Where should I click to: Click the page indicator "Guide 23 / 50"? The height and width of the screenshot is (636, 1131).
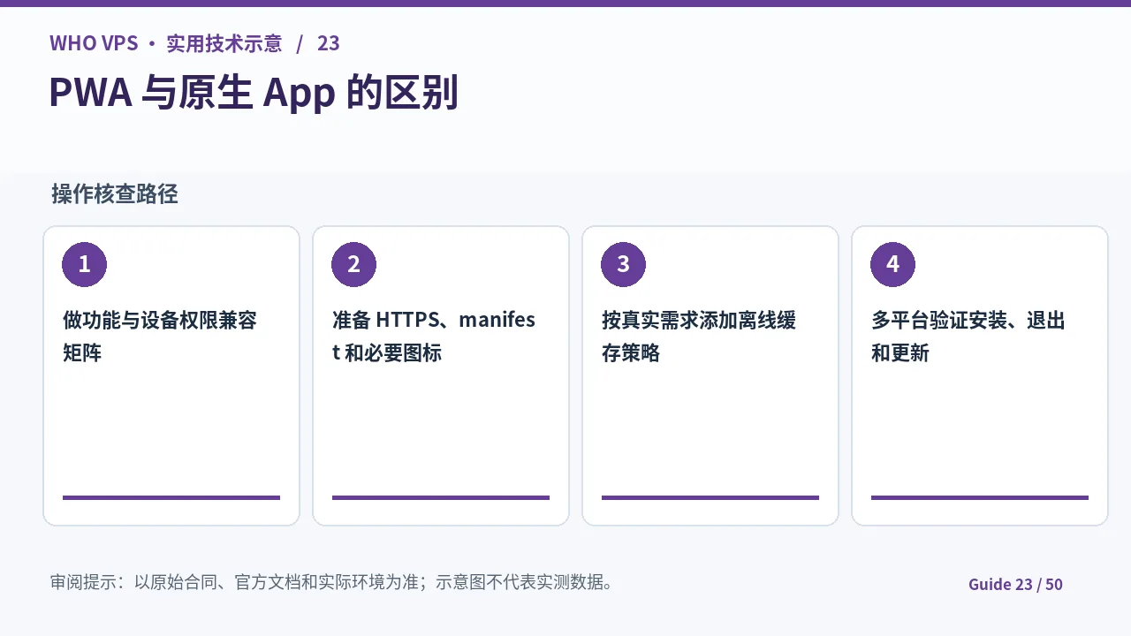click(1015, 584)
